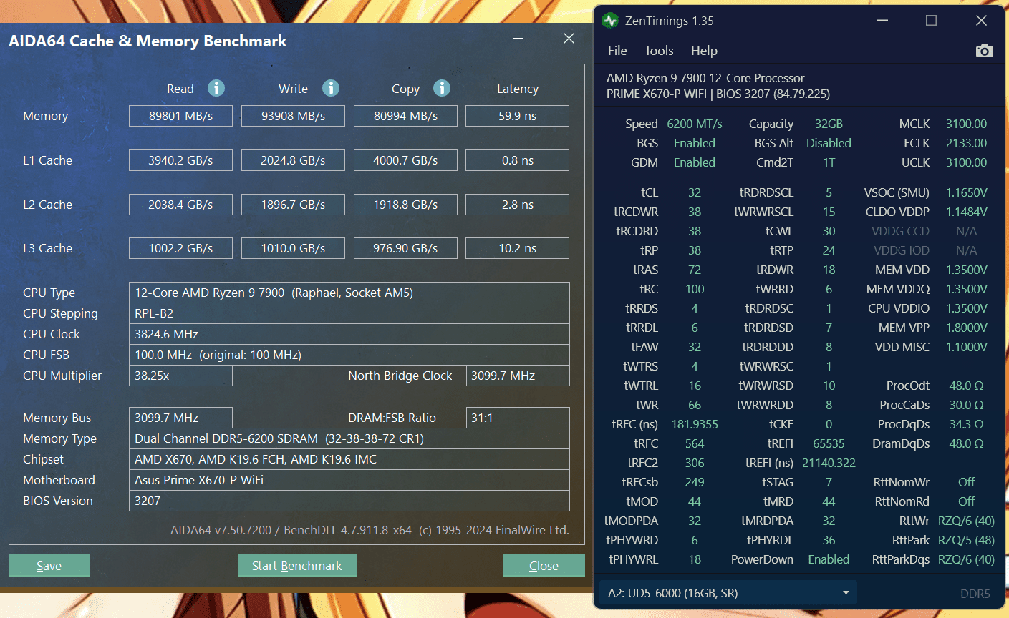Click North Bridge Clock value 3099.7 MHz
This screenshot has width=1009, height=618.
click(x=518, y=376)
